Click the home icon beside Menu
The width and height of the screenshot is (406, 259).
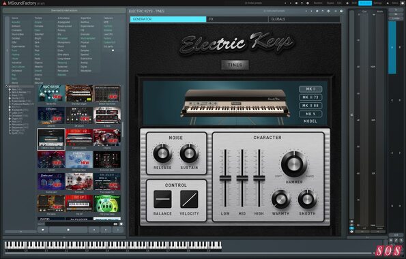(x=388, y=3)
